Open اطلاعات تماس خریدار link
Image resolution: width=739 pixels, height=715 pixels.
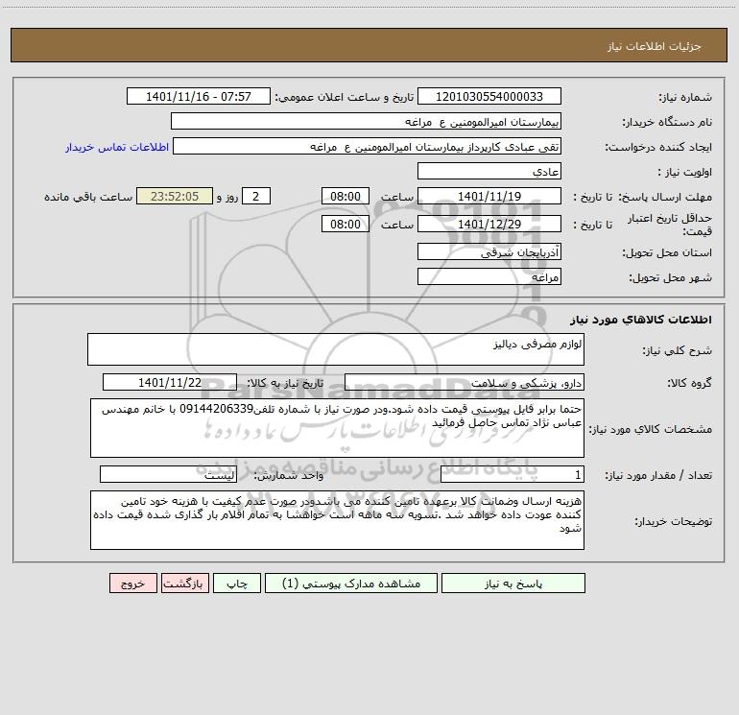[x=117, y=147]
